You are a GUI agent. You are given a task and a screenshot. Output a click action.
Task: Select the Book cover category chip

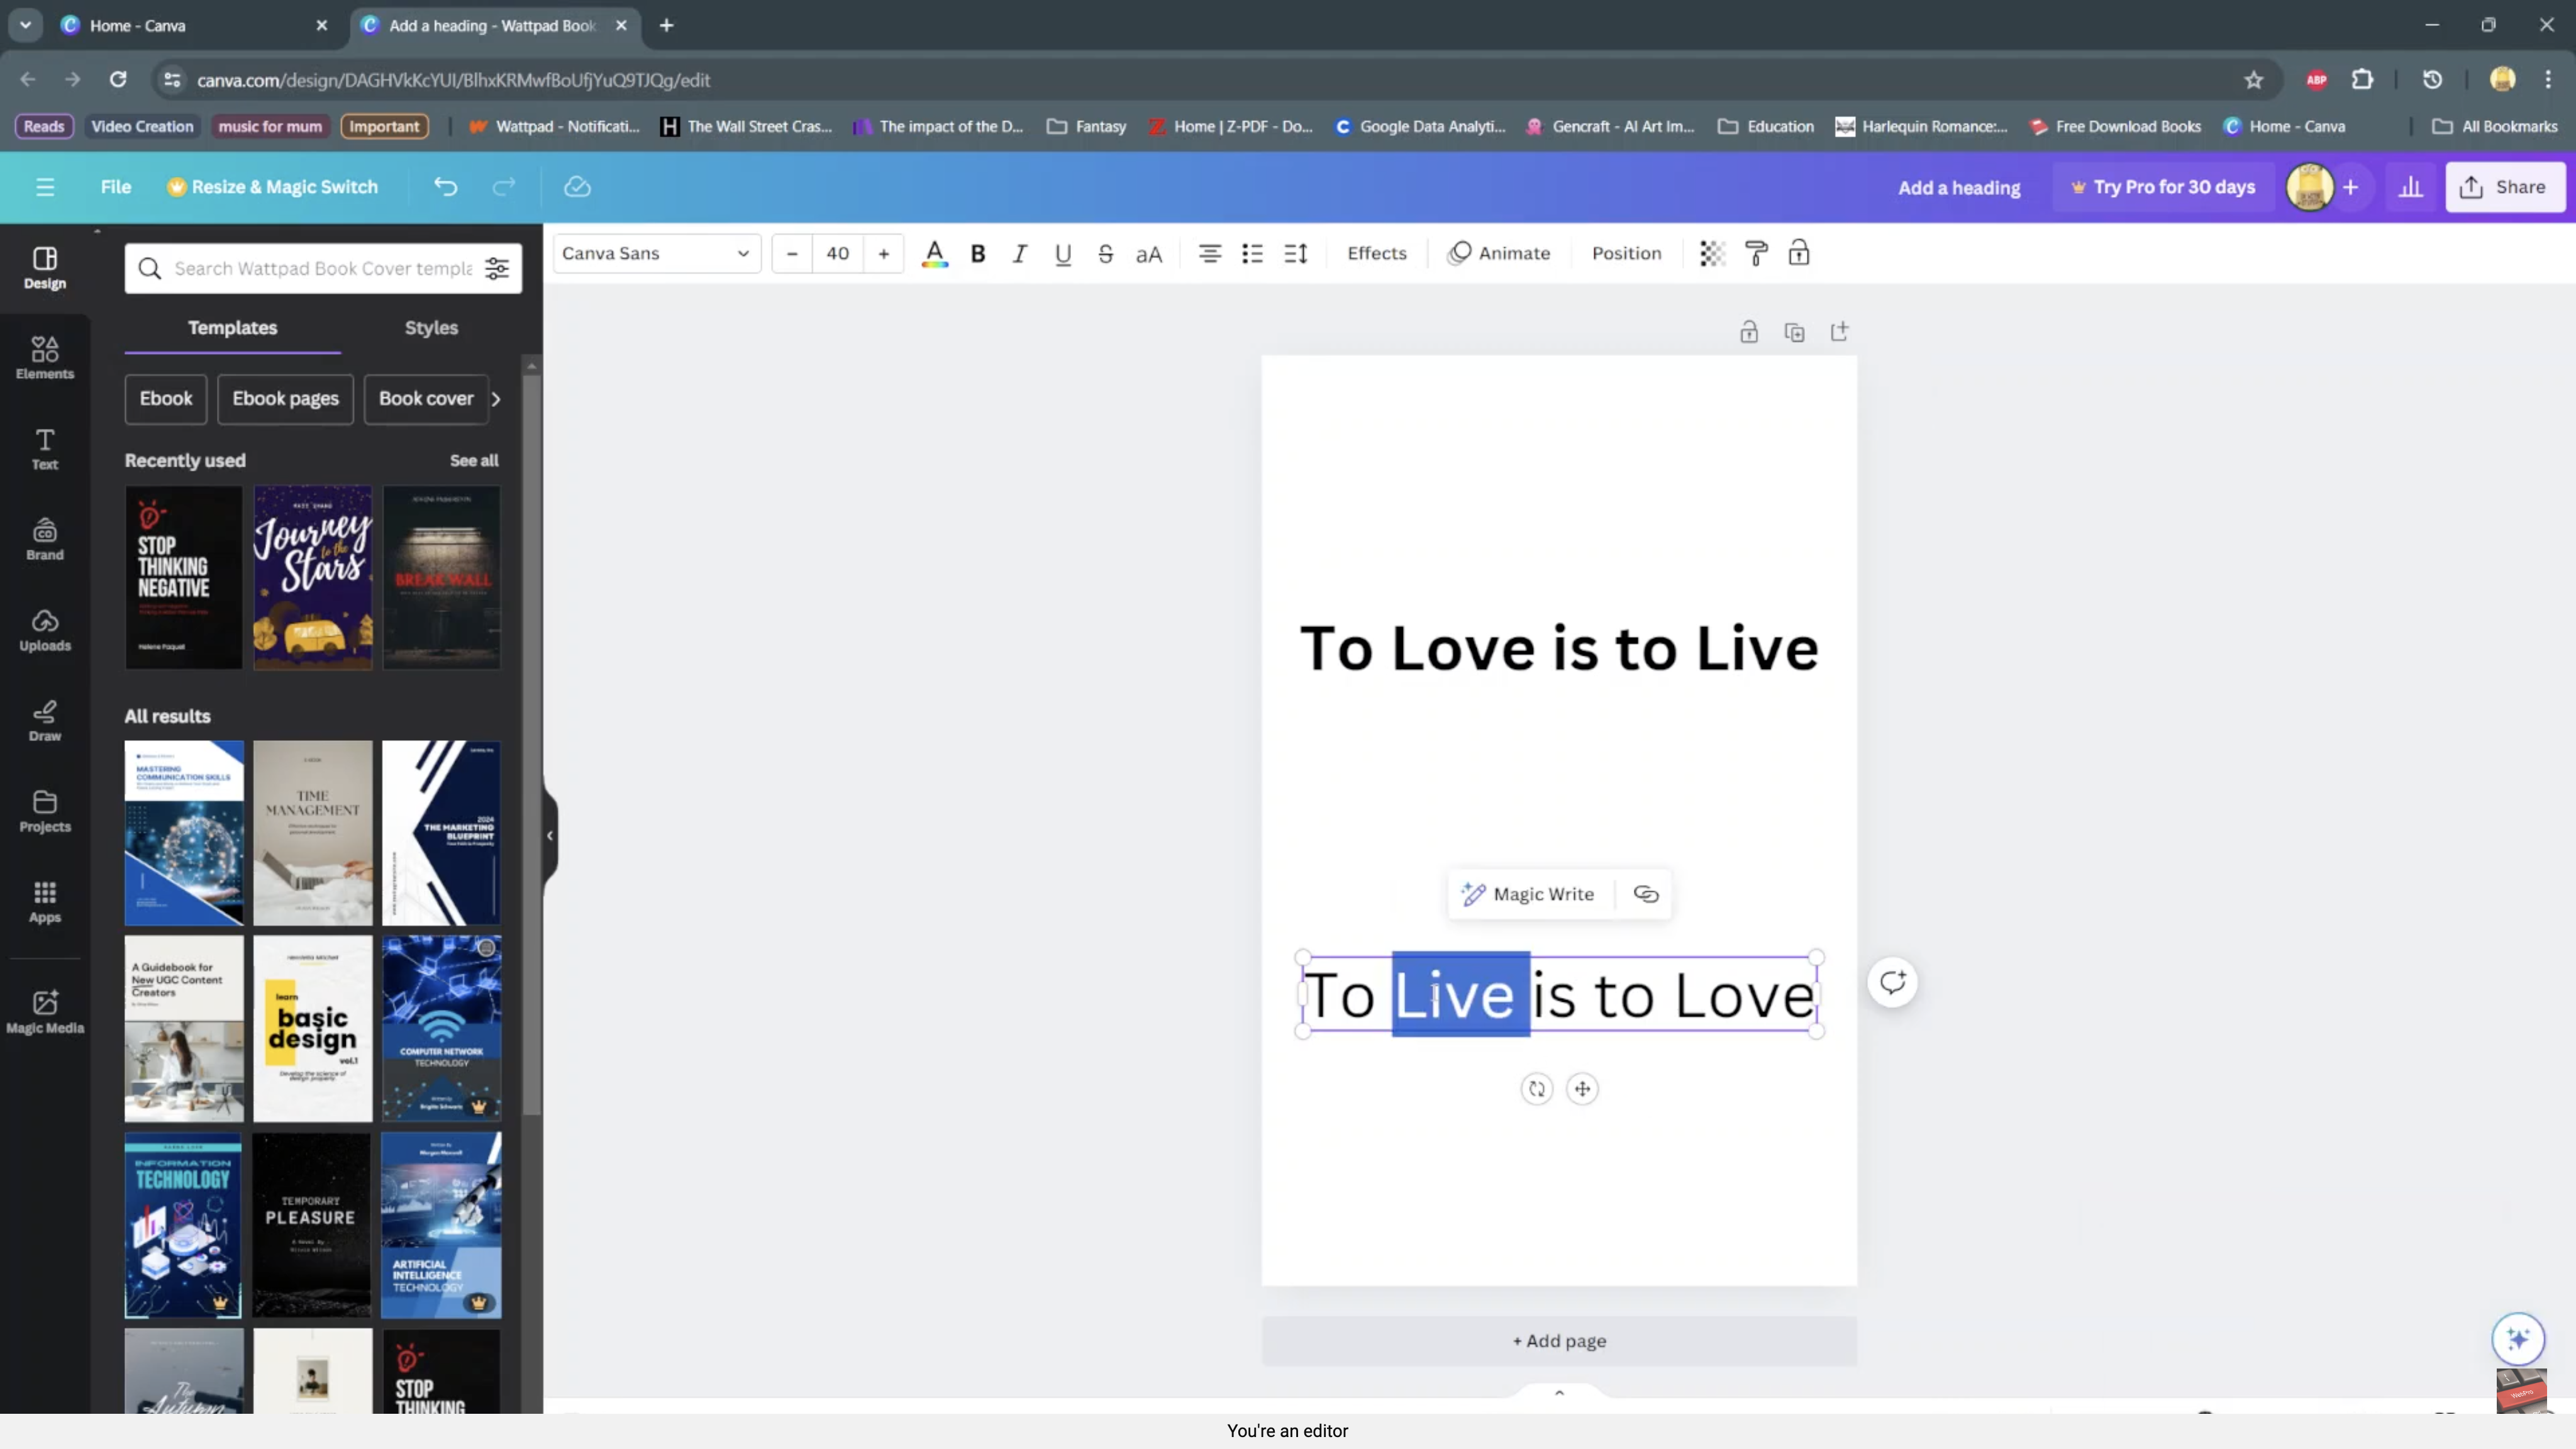(x=426, y=399)
